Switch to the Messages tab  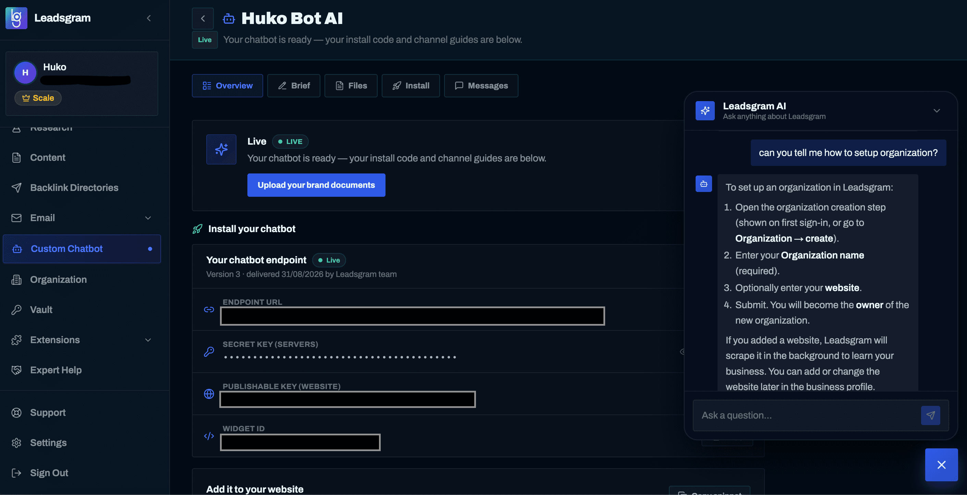(x=481, y=86)
